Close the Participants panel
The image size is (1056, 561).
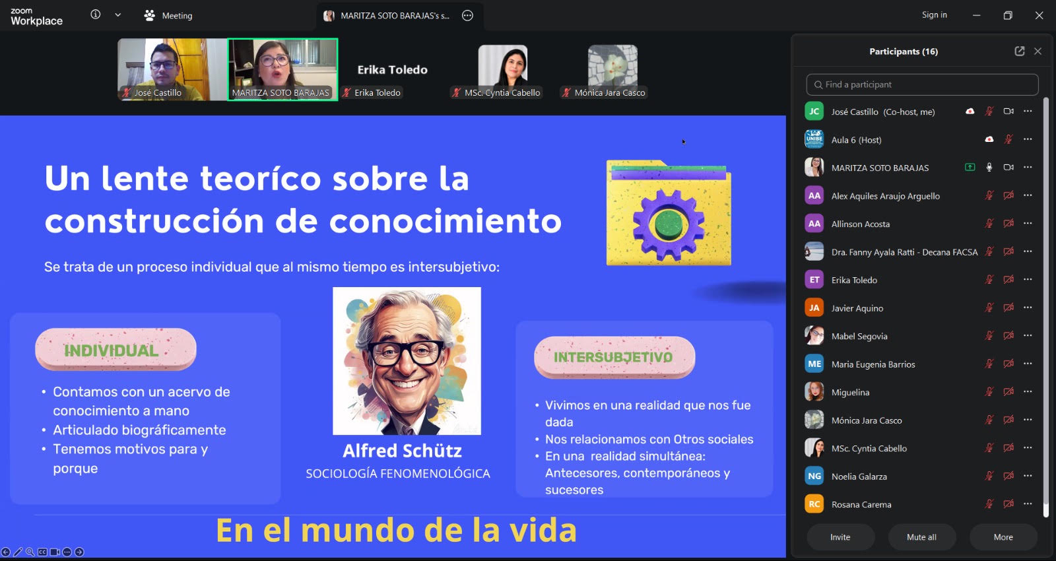(x=1038, y=51)
